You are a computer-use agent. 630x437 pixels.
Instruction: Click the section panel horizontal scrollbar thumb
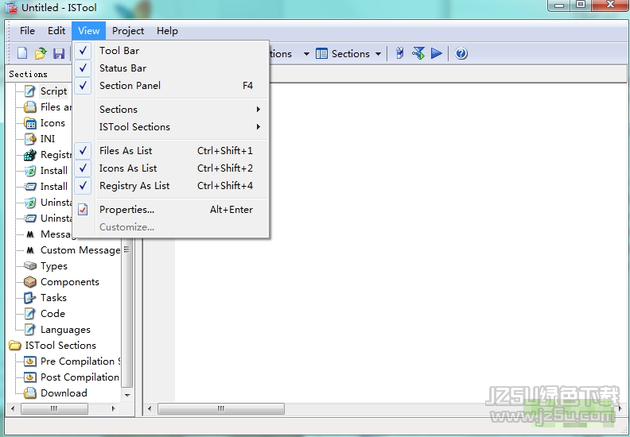click(54, 408)
